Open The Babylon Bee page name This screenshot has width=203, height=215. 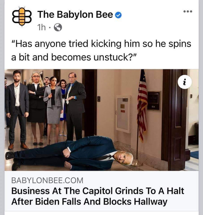pyautogui.click(x=75, y=15)
